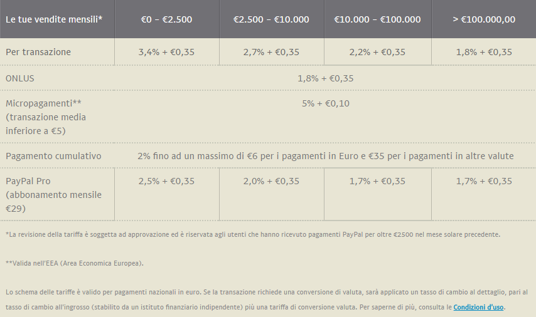536x317 pixels.
Task: Select the ONLUS row label
Action: click(x=20, y=78)
